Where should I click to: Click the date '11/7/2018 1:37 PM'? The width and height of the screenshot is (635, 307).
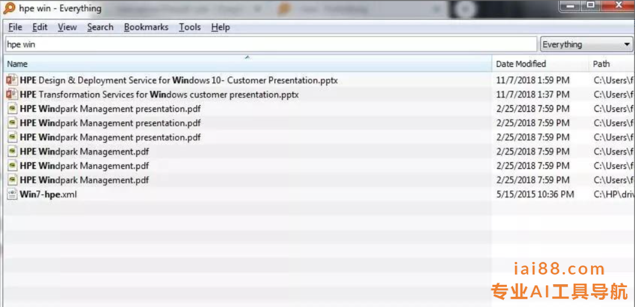pyautogui.click(x=533, y=95)
